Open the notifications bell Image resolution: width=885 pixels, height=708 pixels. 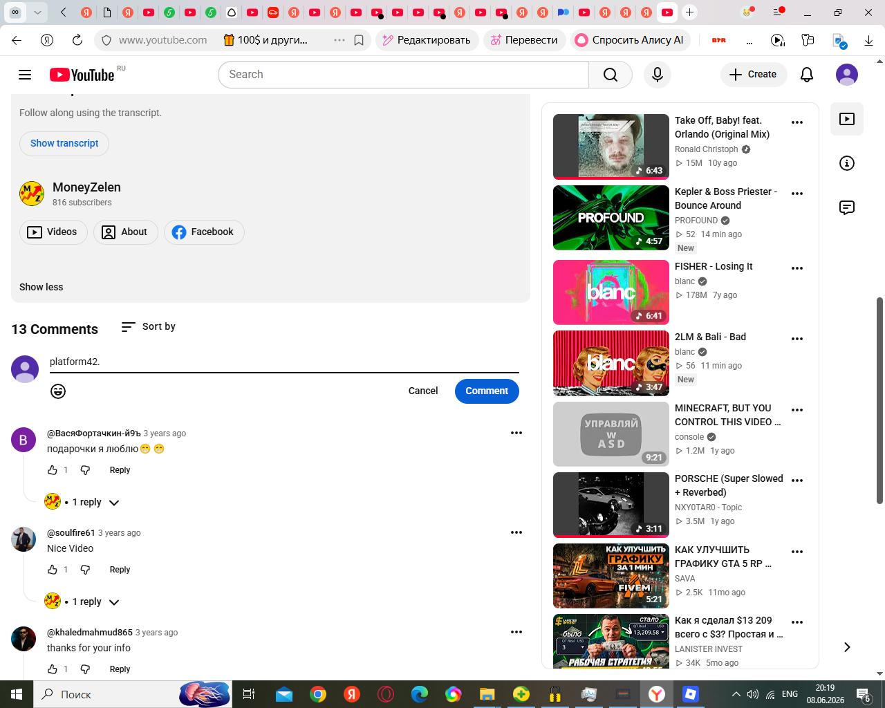(x=807, y=75)
